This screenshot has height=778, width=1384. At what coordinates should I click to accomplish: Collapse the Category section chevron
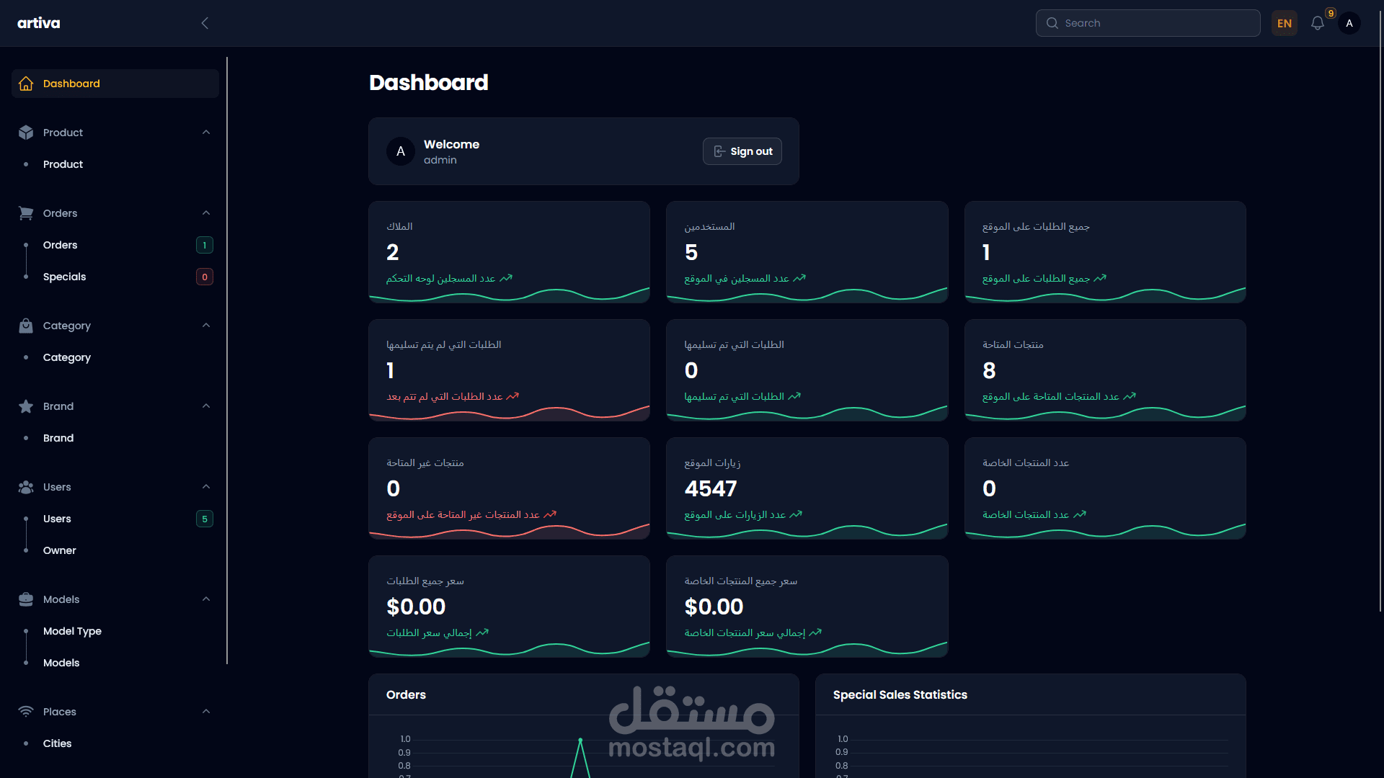pos(206,326)
